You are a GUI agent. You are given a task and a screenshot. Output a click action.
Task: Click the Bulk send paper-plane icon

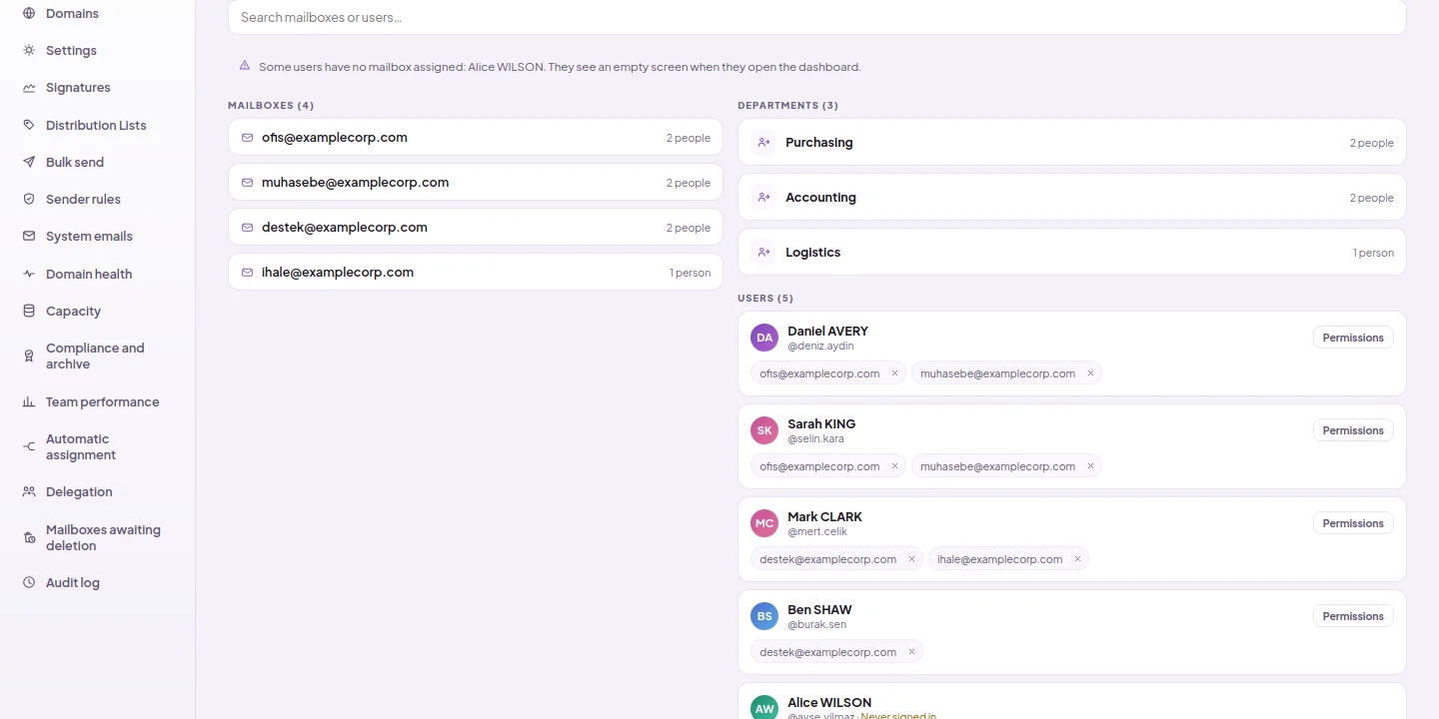pos(29,163)
